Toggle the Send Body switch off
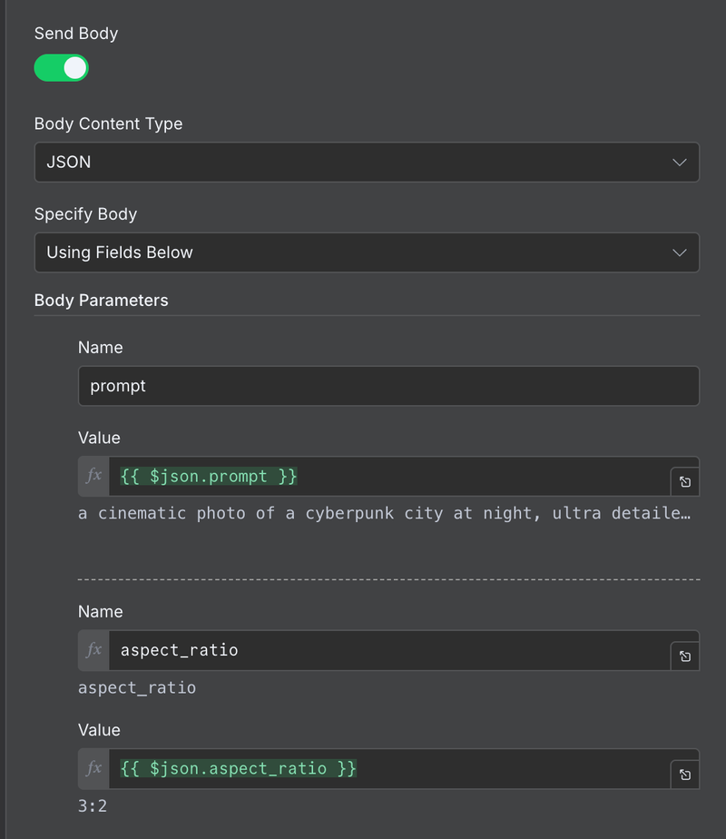 61,68
